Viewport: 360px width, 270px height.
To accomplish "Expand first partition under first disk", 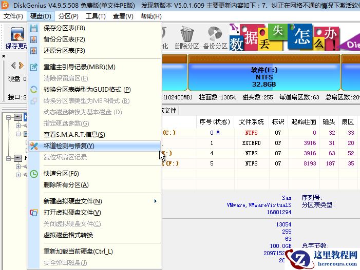I will click(18, 126).
